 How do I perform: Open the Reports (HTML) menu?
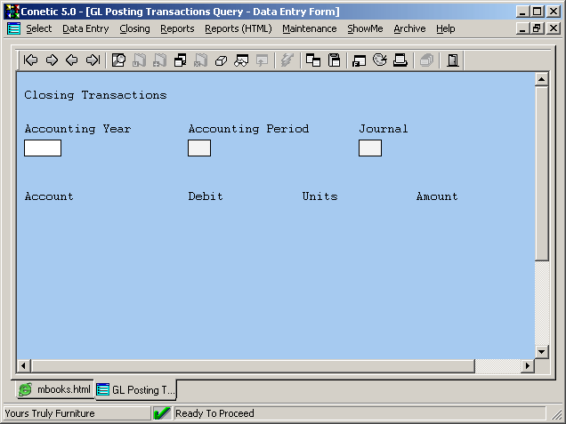[x=238, y=28]
